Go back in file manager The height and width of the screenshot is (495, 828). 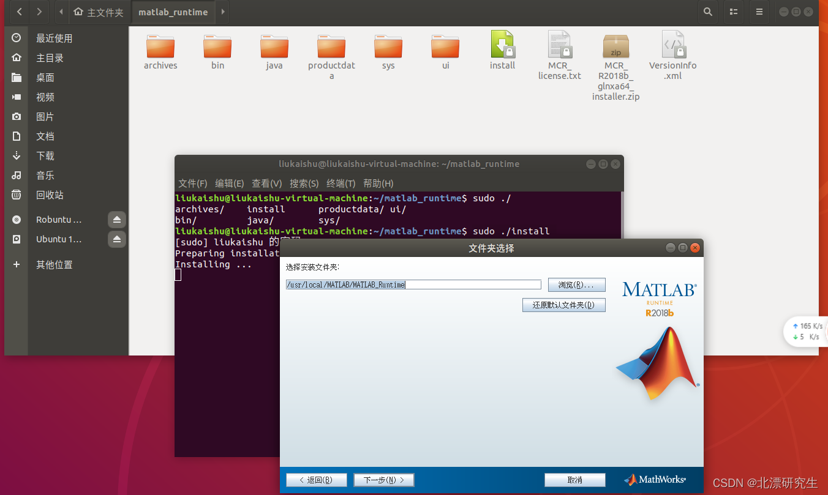tap(19, 12)
